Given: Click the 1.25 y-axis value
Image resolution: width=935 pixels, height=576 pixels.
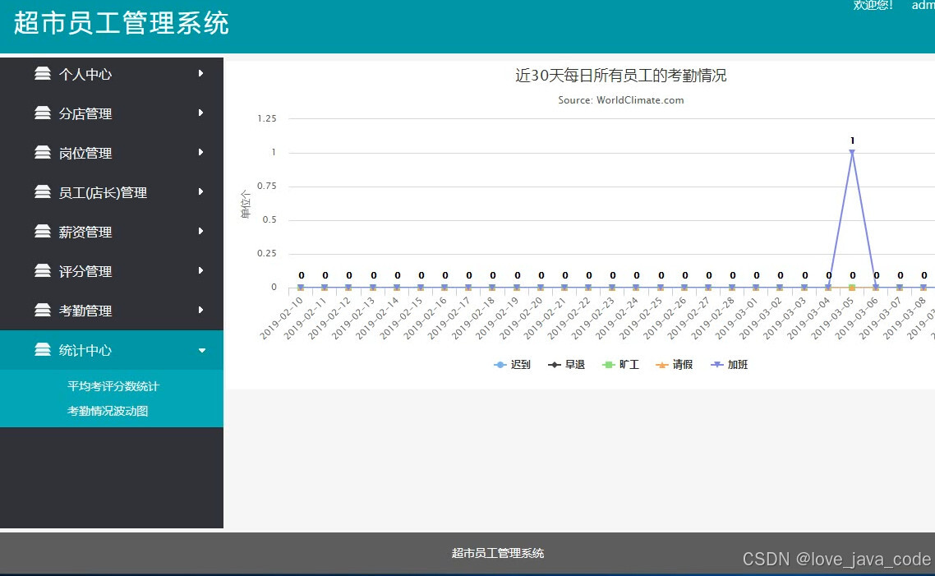Looking at the screenshot, I should pos(266,118).
